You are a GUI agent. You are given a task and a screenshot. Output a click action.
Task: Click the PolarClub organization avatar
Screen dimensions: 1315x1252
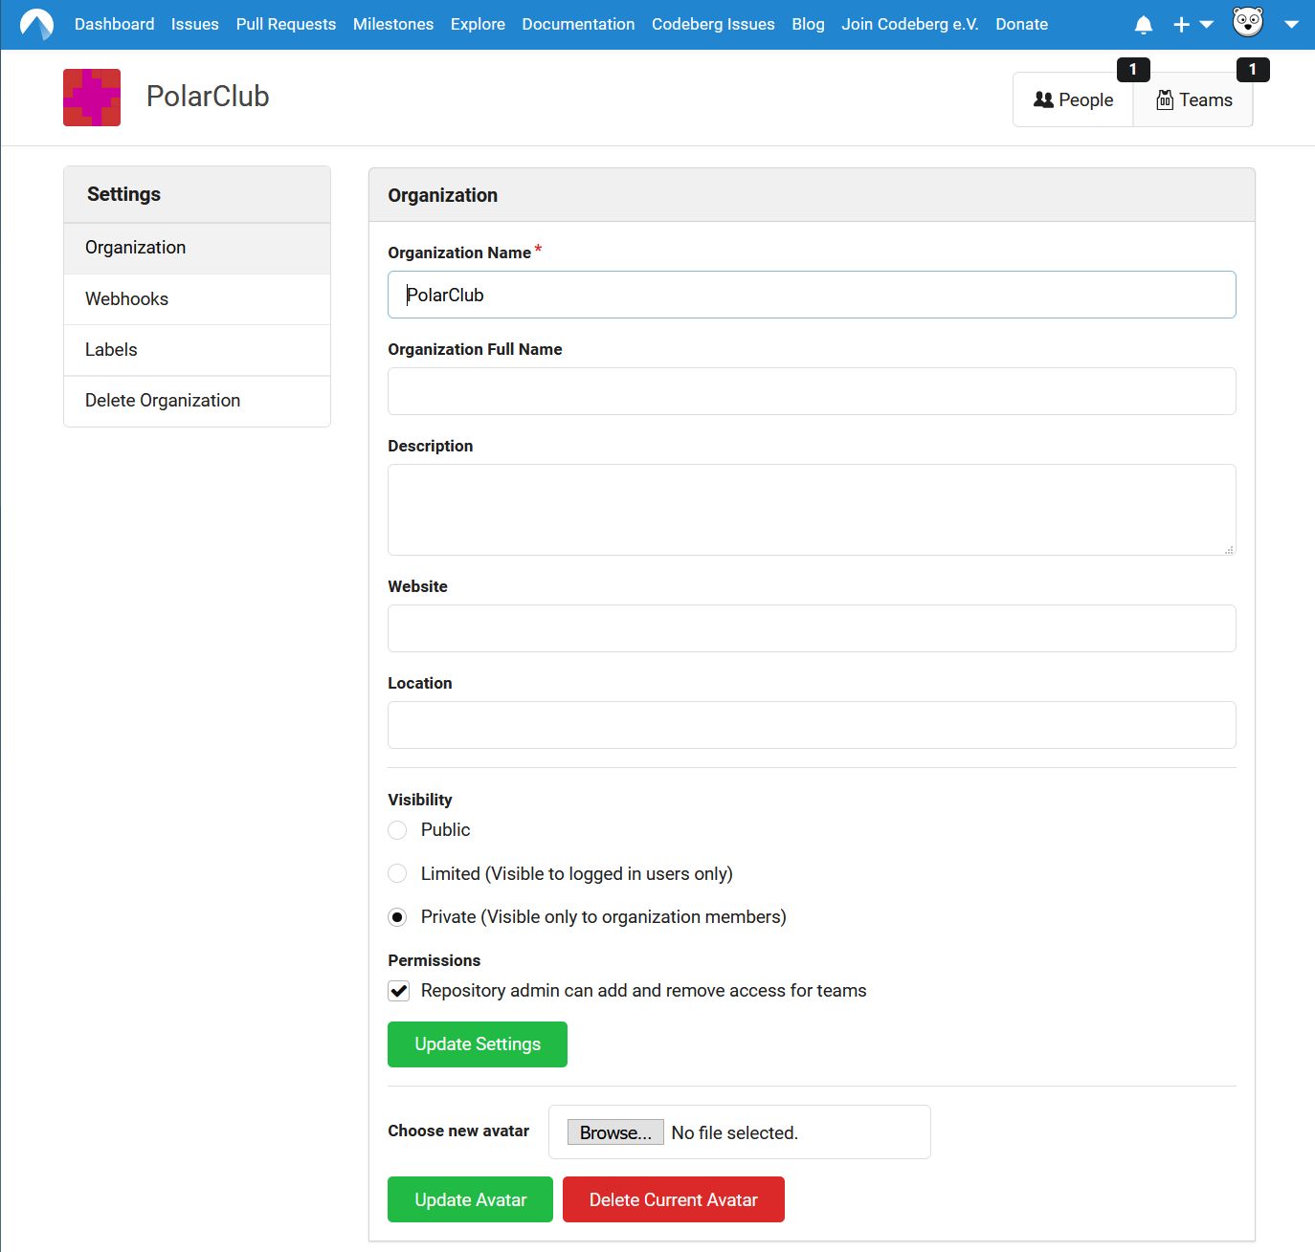click(x=92, y=98)
